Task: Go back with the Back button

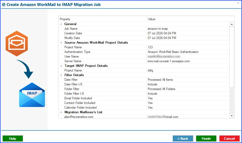Action: coord(183,139)
